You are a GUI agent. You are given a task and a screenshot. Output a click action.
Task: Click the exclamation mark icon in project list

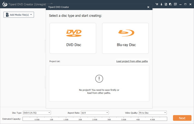[x=99, y=79]
